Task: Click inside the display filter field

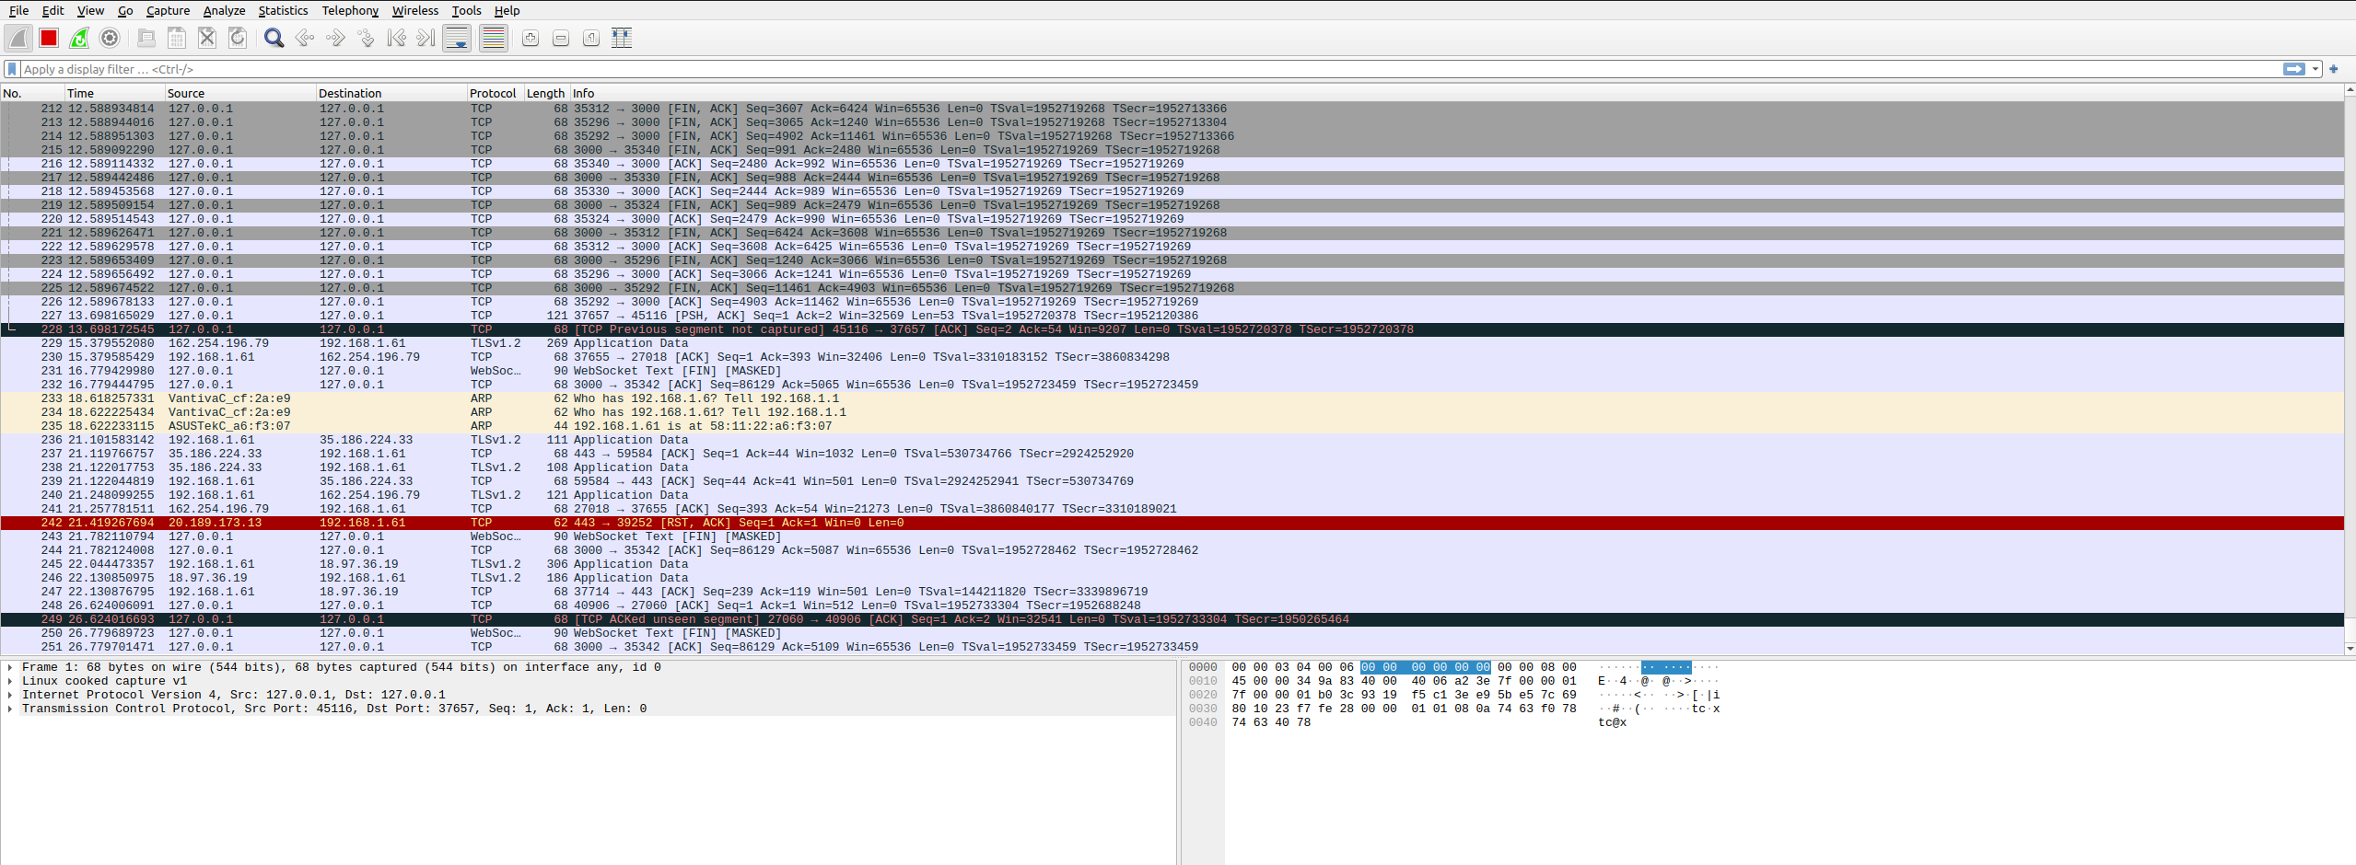Action: [1105, 69]
